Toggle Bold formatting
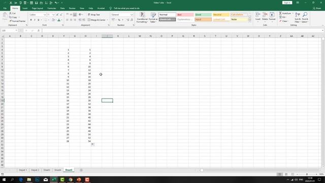The height and width of the screenshot is (183, 325). tap(31, 20)
